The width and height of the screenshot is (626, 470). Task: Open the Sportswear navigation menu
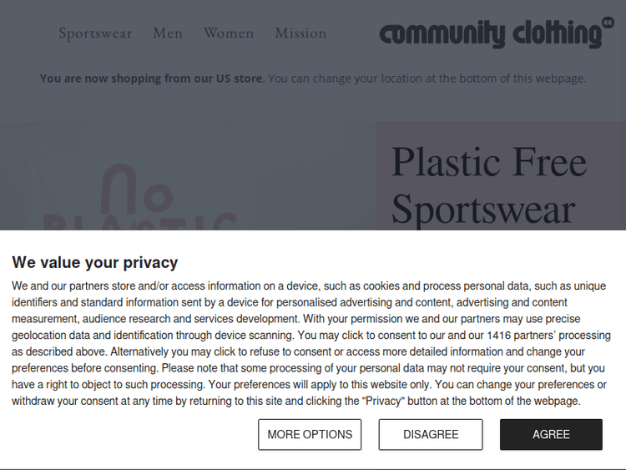click(95, 33)
